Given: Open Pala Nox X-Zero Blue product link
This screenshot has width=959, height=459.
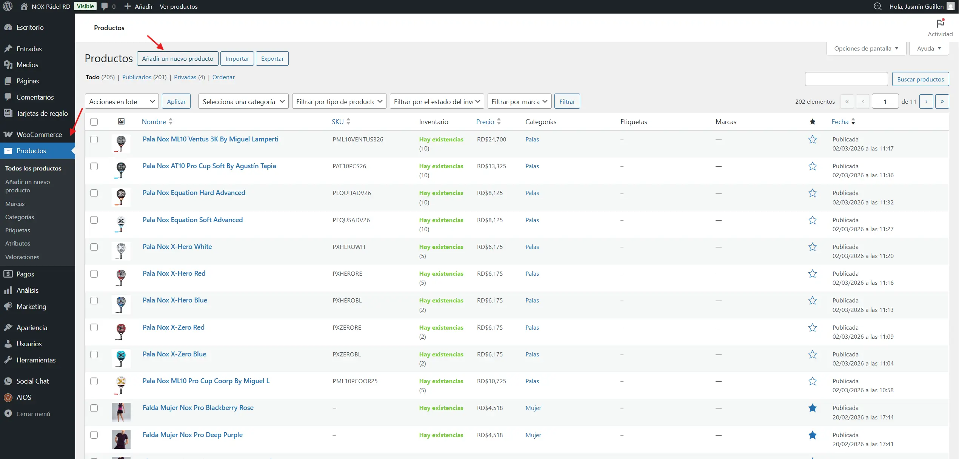Looking at the screenshot, I should [x=174, y=354].
